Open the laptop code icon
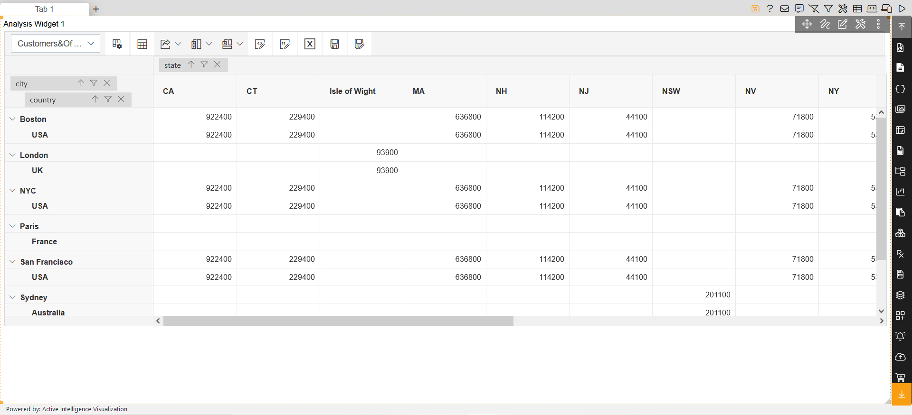912x415 pixels. coord(872,9)
